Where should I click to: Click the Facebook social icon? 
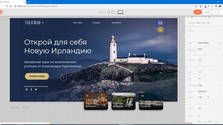click(31, 90)
